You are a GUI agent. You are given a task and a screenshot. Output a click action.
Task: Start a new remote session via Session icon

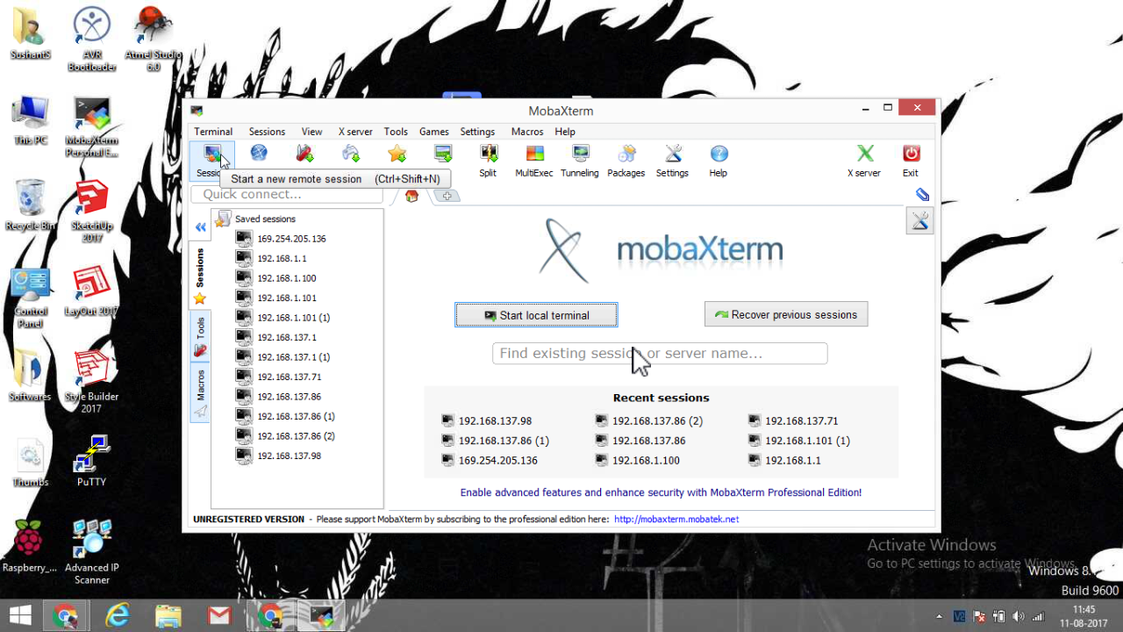pyautogui.click(x=211, y=161)
